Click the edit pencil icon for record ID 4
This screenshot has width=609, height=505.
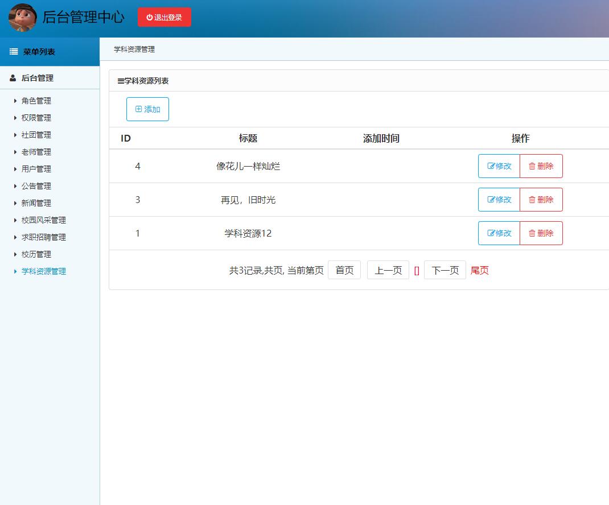490,165
